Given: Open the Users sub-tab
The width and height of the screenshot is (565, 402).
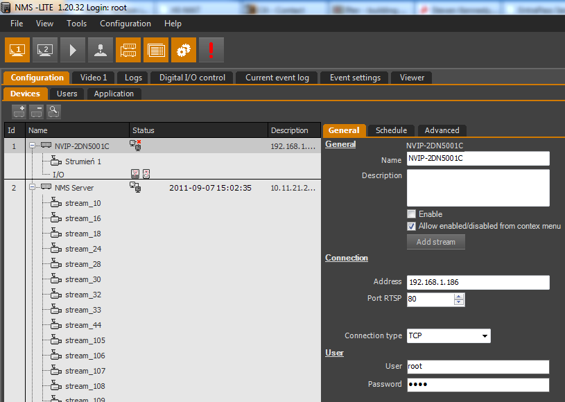Looking at the screenshot, I should point(67,94).
